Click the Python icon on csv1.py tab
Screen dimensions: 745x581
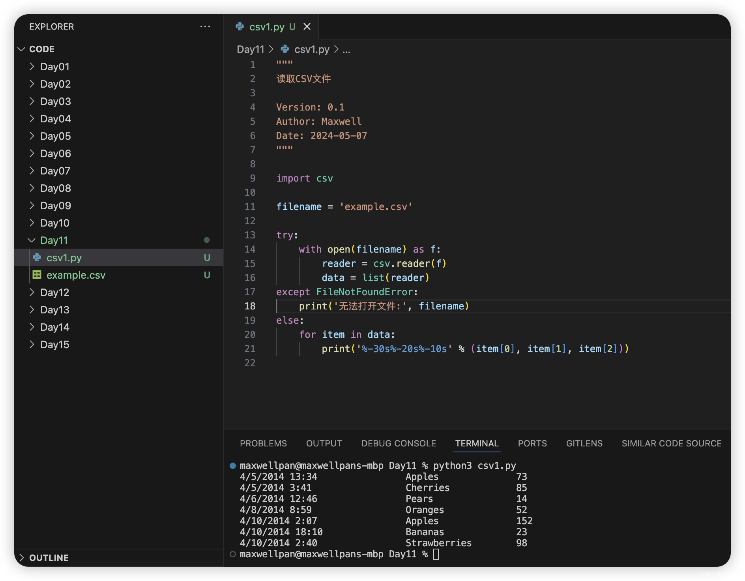240,26
